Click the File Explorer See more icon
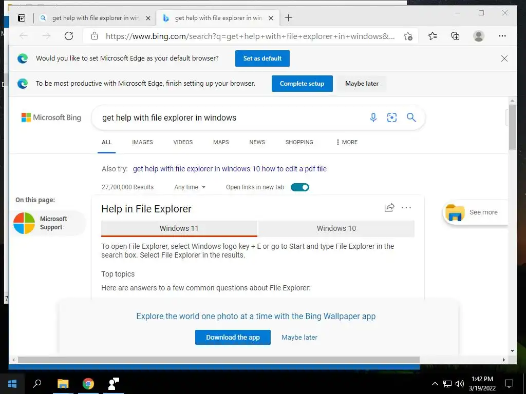Screen dimensions: 526x394 pyautogui.click(x=455, y=212)
